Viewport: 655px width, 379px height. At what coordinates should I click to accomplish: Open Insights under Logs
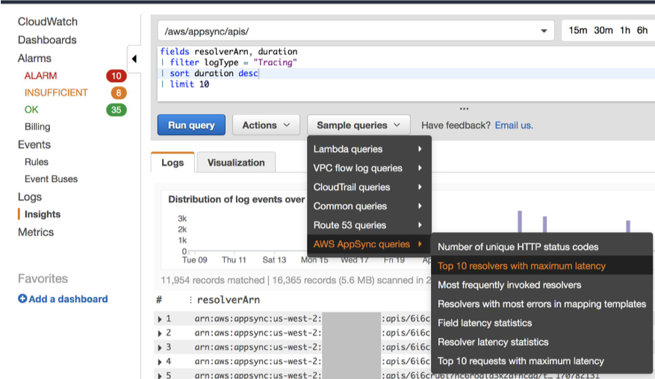point(43,214)
